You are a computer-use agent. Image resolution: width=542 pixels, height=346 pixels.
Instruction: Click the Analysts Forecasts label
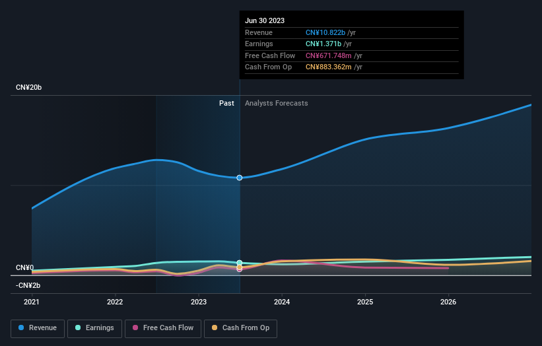coord(277,103)
